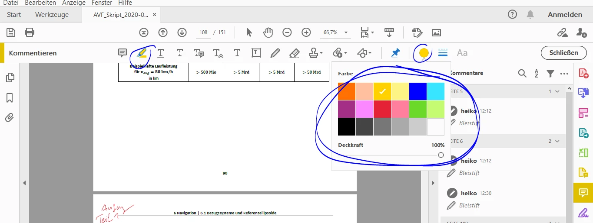Select the eraser tool
This screenshot has width=593, height=223.
point(294,53)
